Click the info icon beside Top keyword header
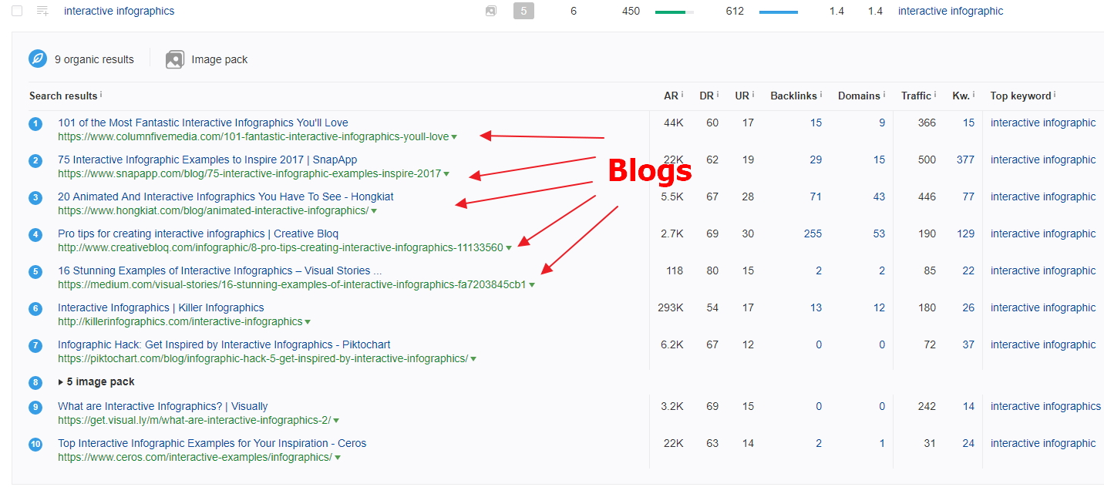 [1055, 94]
